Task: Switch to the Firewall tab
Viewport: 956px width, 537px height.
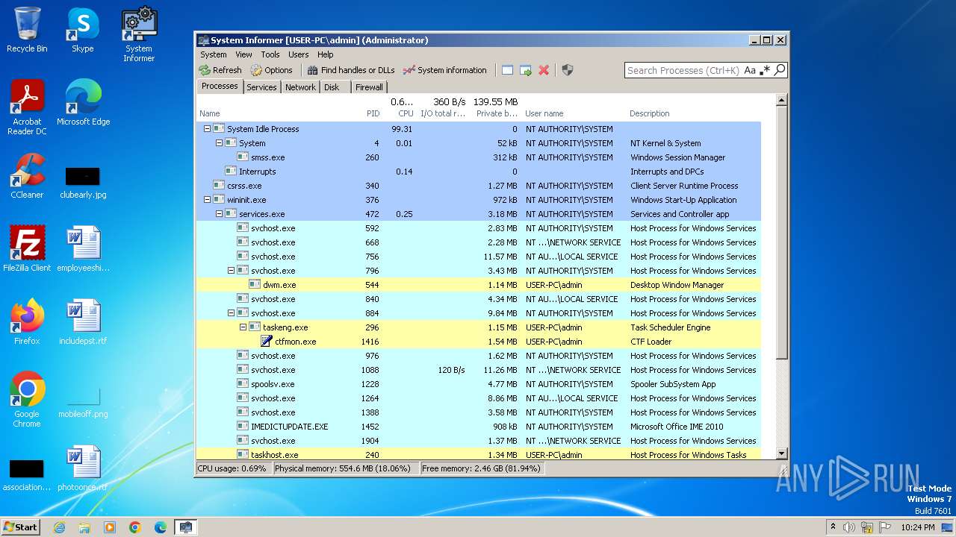Action: click(x=369, y=87)
